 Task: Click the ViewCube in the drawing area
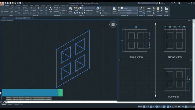pyautogui.click(x=113, y=24)
